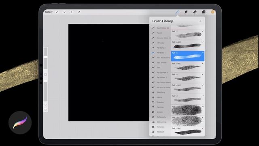Open the highlighted Foil 16 brush settings
259x146 pixels.
coord(188,56)
